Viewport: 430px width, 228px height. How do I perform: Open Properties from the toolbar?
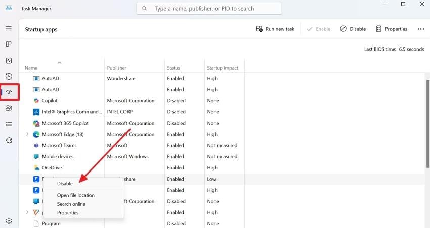(x=392, y=29)
